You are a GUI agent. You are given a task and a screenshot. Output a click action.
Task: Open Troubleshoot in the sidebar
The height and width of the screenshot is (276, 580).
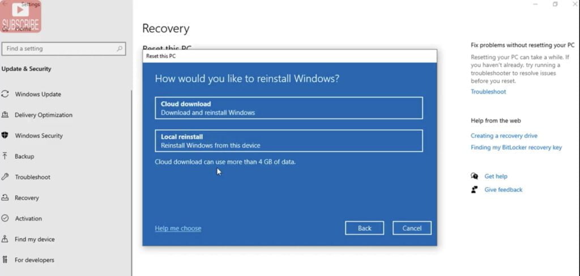click(32, 177)
